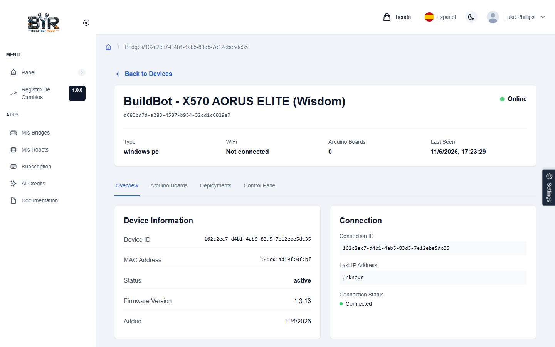Click the Connected status text
The image size is (555, 347).
[359, 304]
